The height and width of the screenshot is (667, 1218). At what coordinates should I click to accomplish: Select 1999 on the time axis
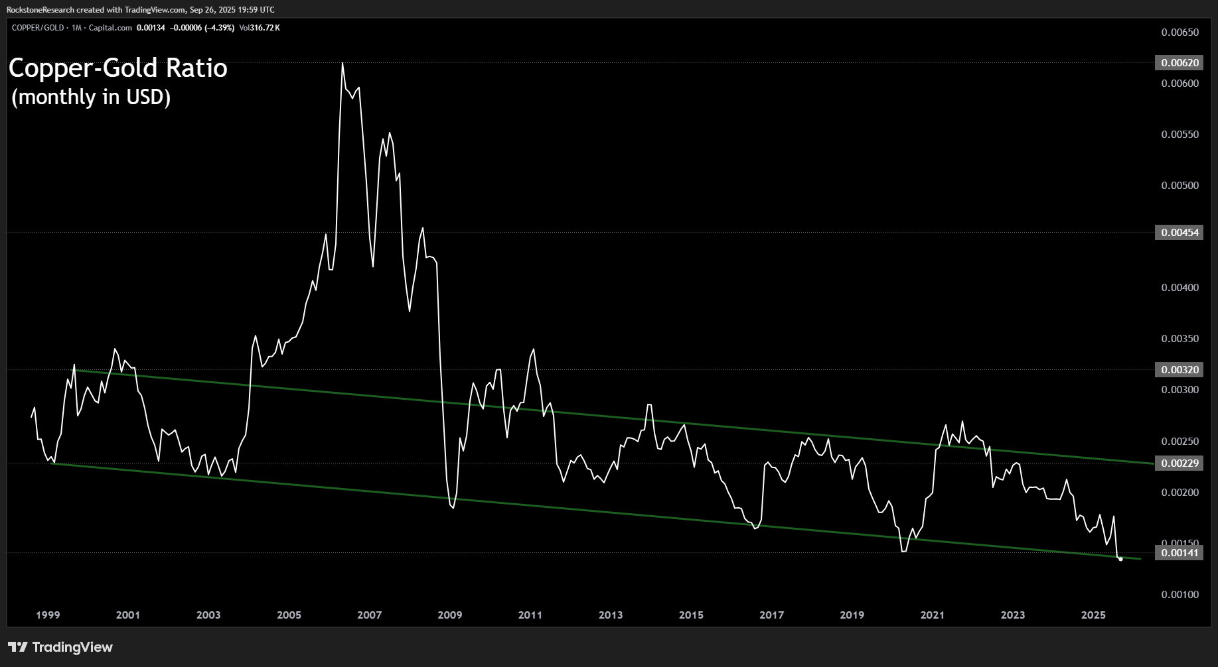(48, 615)
